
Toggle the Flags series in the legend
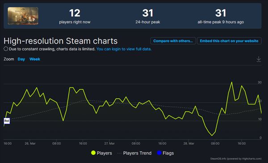tap(165, 153)
